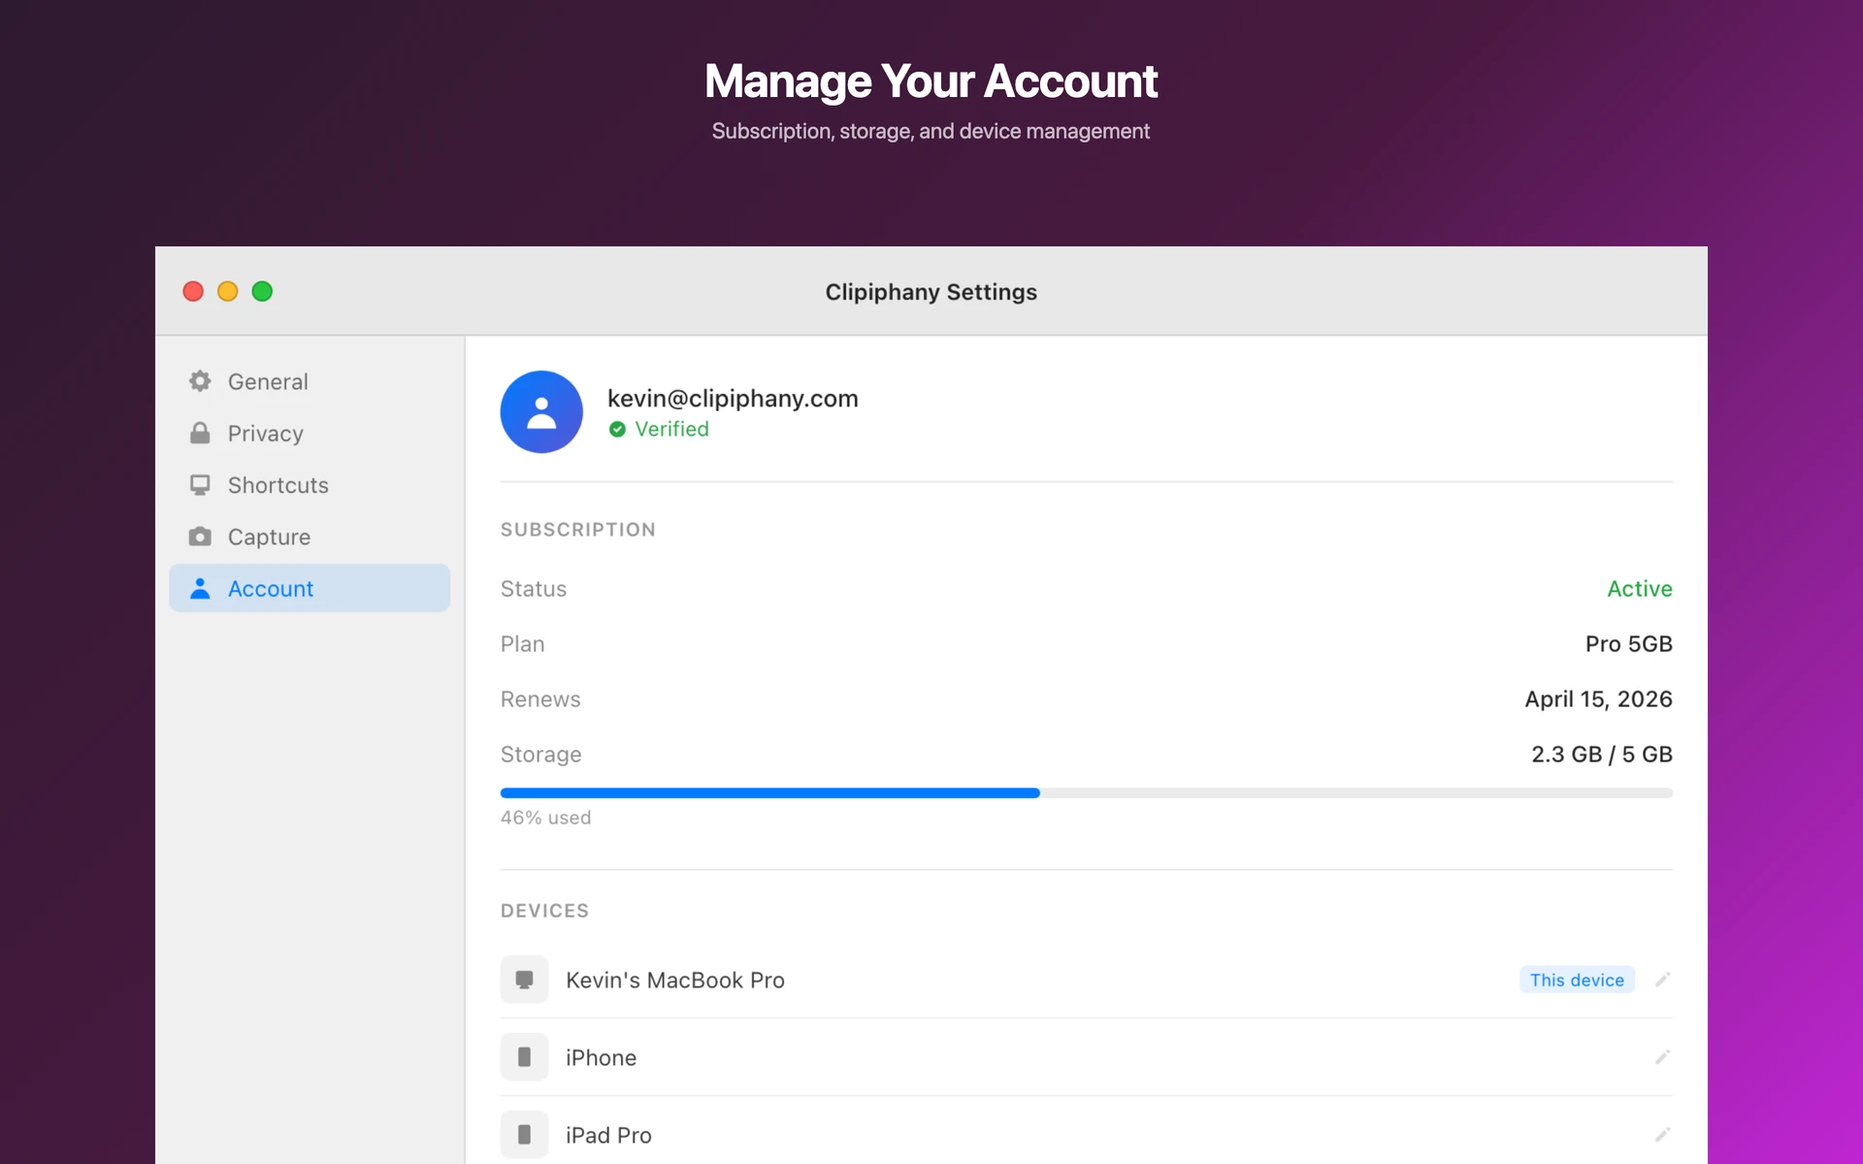The image size is (1863, 1164).
Task: Click the Active subscription status value
Action: [x=1640, y=589]
